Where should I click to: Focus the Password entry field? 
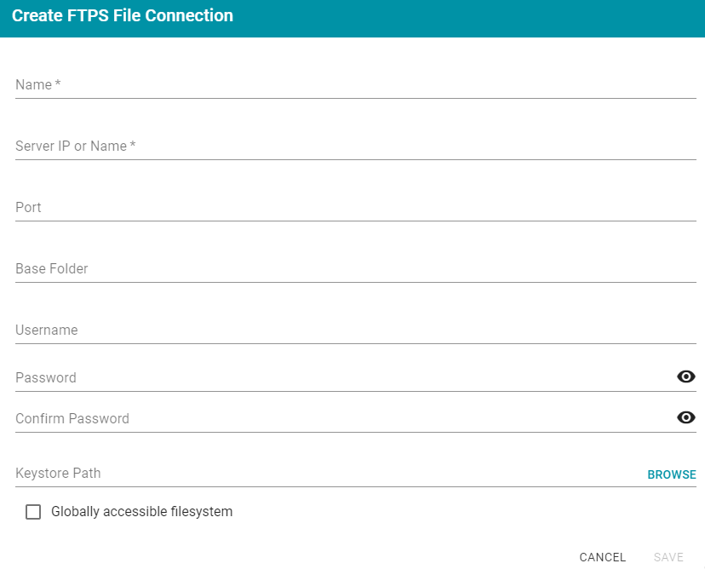pos(344,377)
